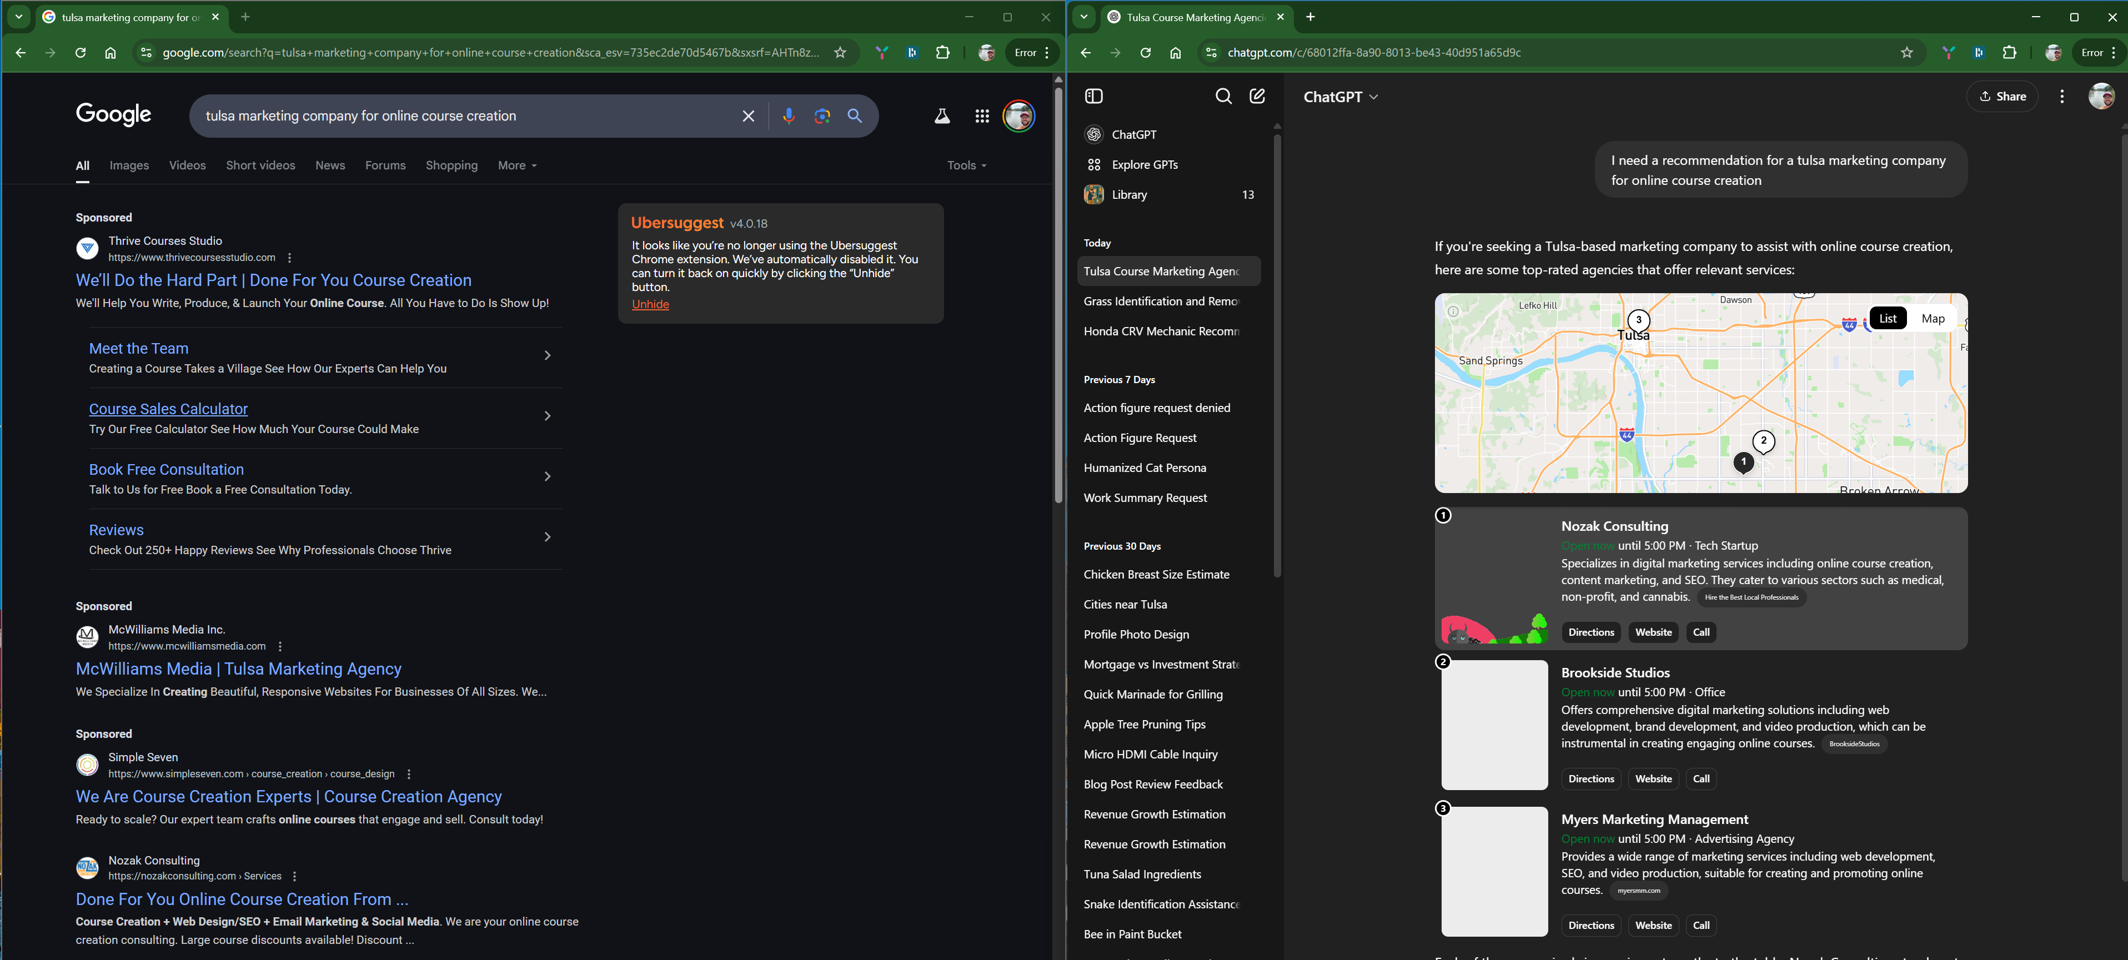The image size is (2128, 960).
Task: Expand the Meet the Team sitelink chevron
Action: pos(547,356)
